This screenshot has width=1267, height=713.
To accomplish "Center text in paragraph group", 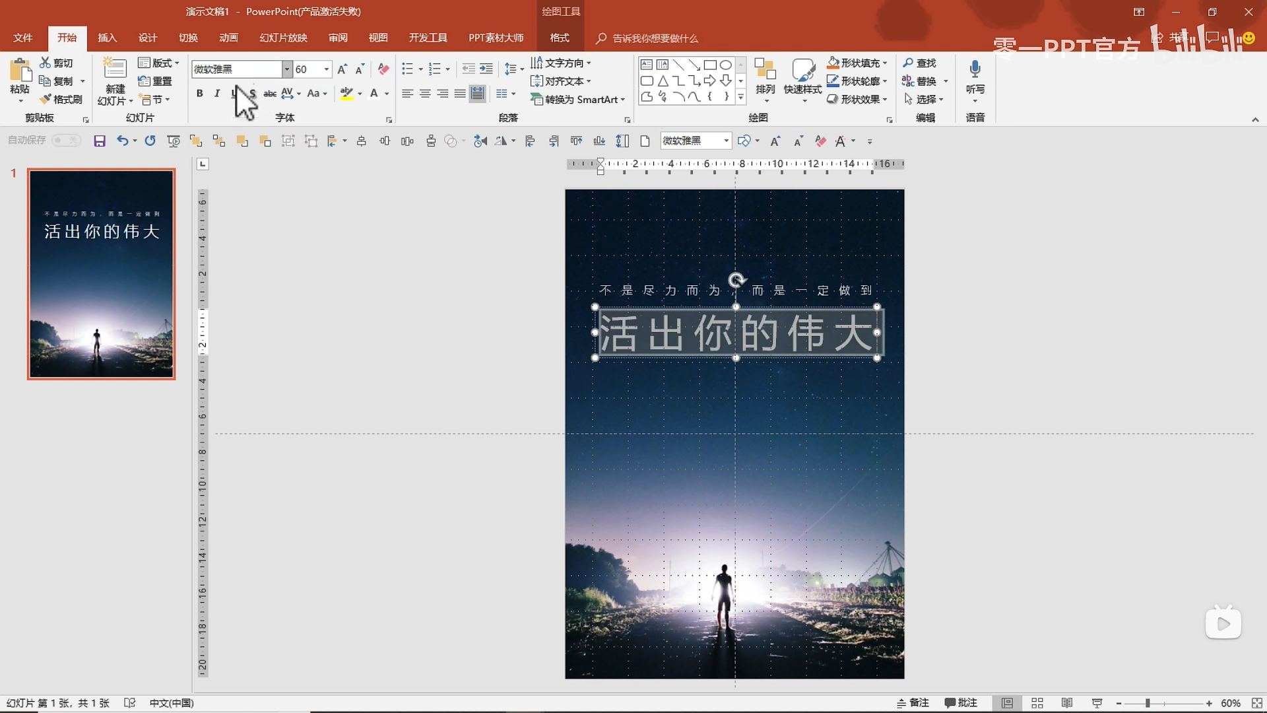I will (x=425, y=94).
